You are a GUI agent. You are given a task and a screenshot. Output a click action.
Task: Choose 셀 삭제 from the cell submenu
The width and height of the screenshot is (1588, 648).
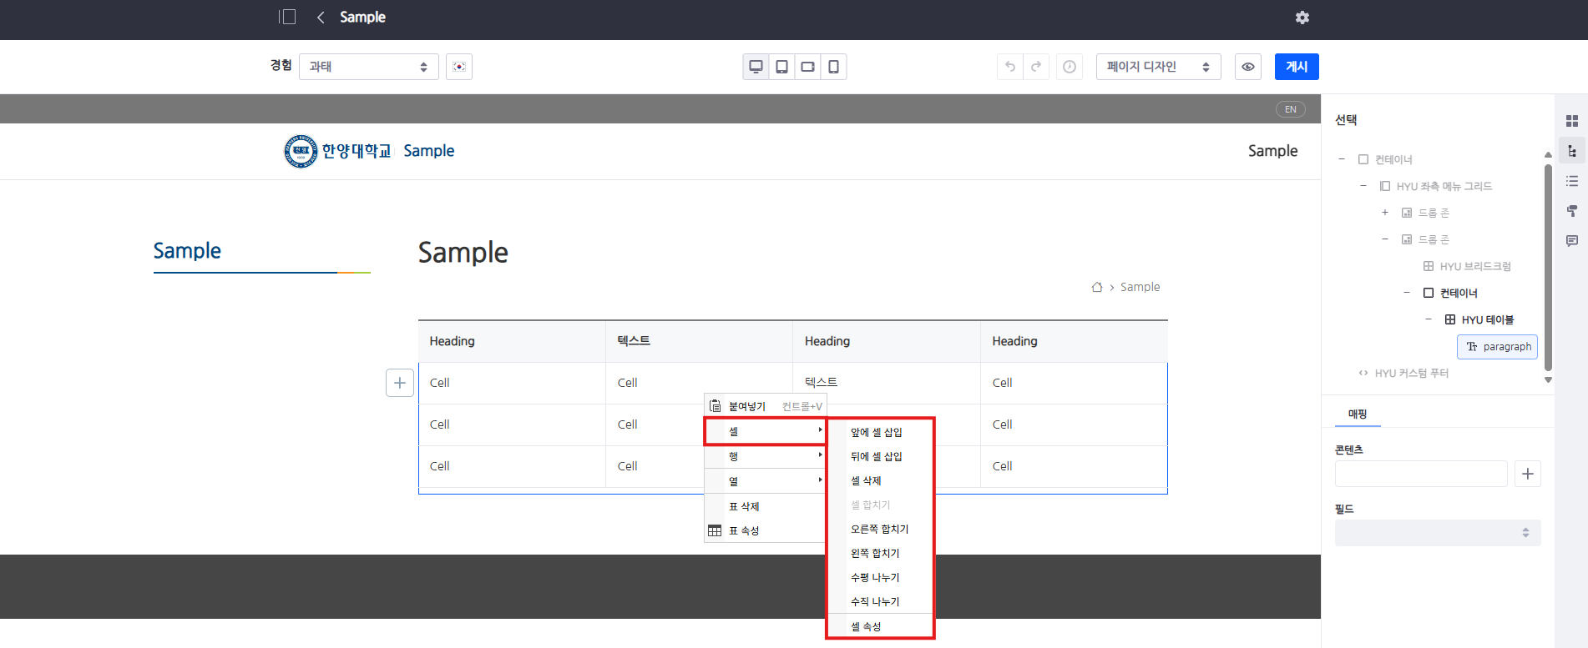tap(866, 481)
